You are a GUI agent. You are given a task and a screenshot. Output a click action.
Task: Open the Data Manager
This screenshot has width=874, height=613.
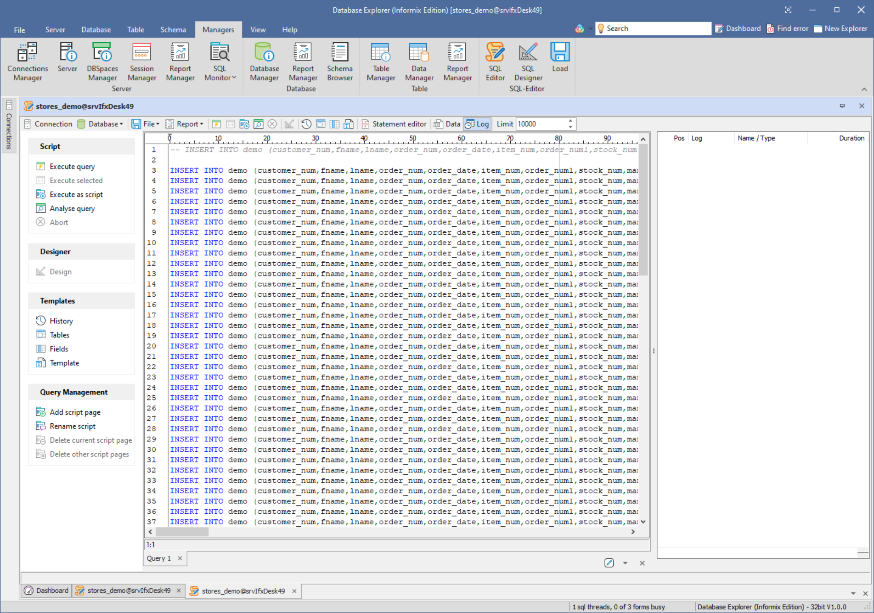coord(419,62)
